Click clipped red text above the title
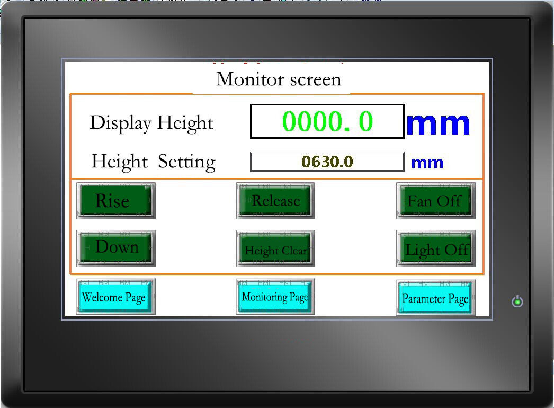Screen dimensions: 554x408 tap(278, 63)
